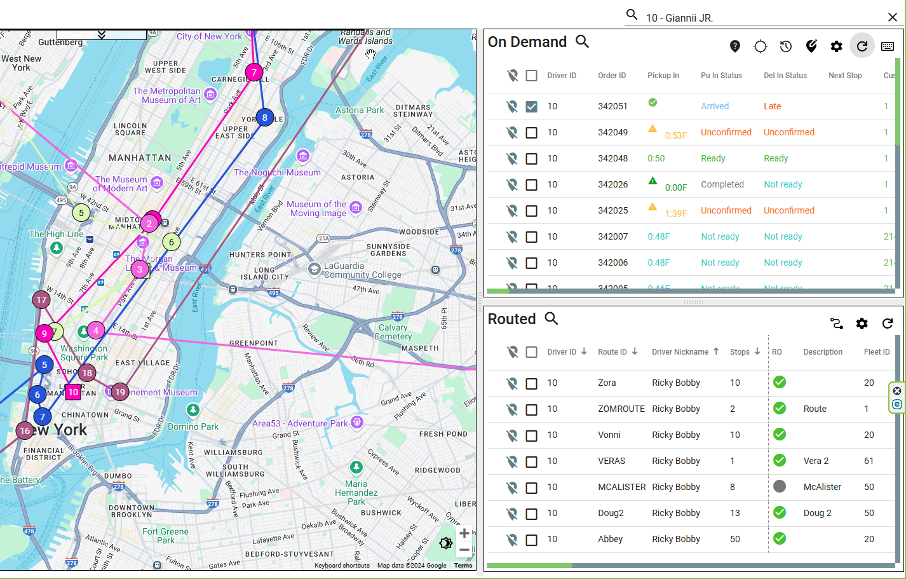The height and width of the screenshot is (579, 906).
Task: Select the edit location pin tool
Action: (811, 46)
